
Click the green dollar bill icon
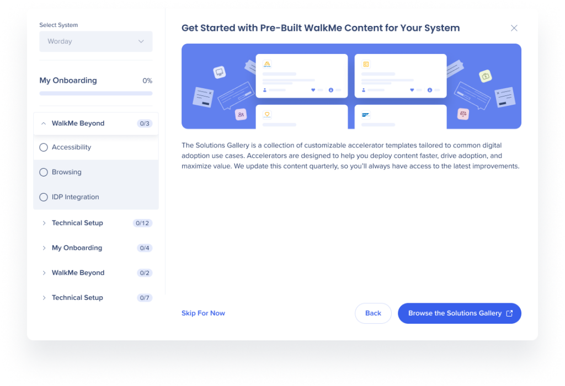point(485,77)
